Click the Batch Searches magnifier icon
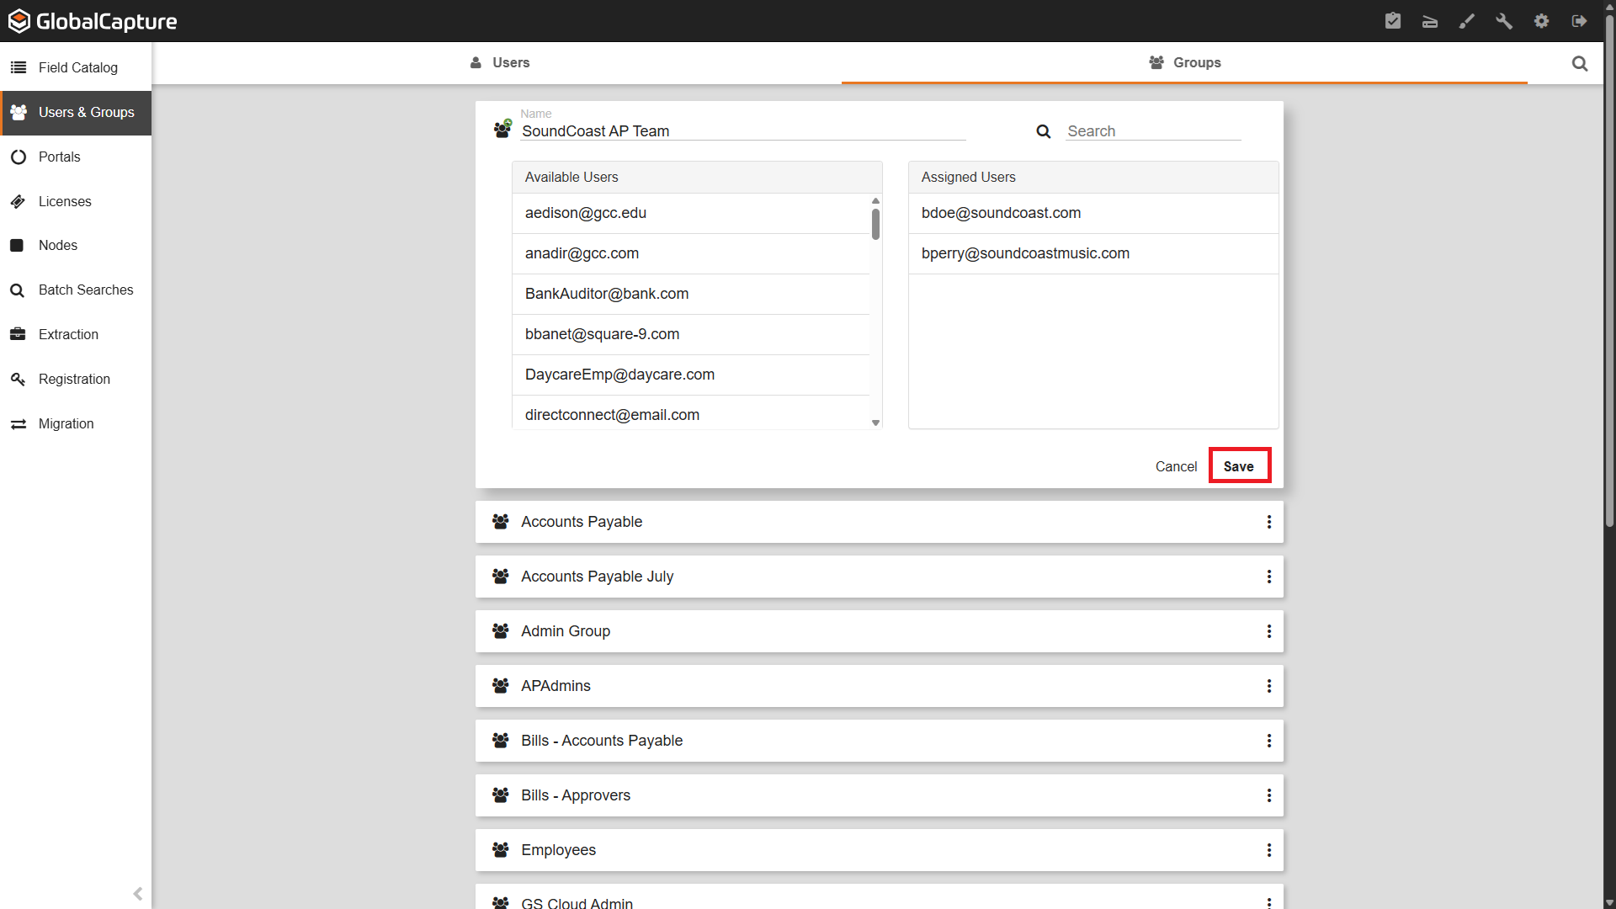 (x=17, y=290)
